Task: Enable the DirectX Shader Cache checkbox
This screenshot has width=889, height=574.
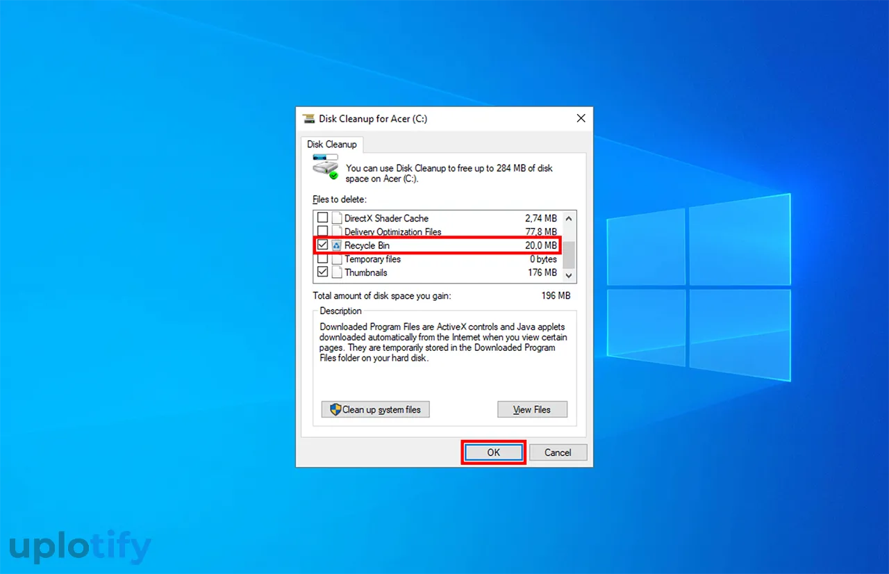Action: 322,218
